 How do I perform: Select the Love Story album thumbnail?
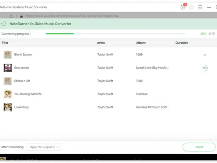[x=8, y=107]
